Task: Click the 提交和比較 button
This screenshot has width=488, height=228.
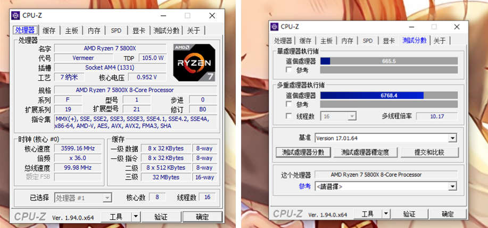Action: [429, 152]
